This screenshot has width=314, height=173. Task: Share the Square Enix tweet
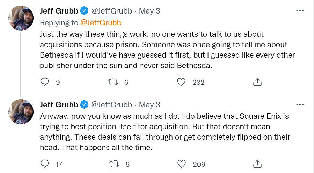(257, 164)
